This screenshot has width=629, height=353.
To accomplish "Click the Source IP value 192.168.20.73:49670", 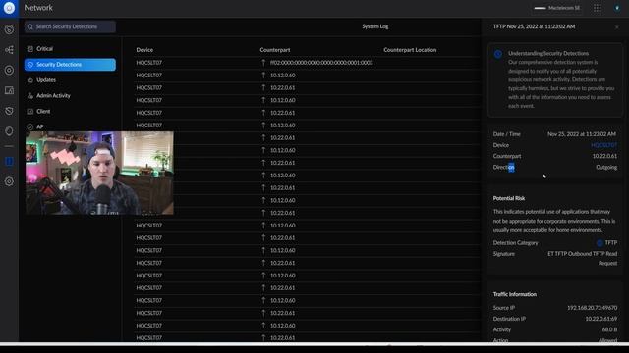I will (x=592, y=308).
